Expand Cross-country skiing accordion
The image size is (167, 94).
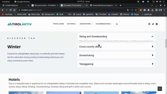pos(116,46)
